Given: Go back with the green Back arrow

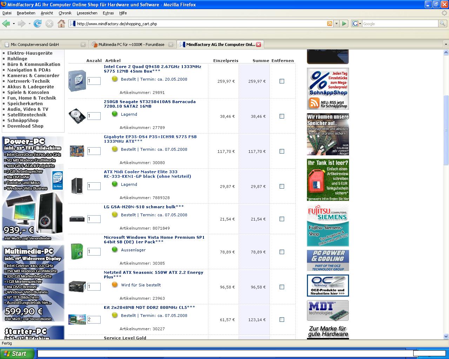Looking at the screenshot, I should click(x=6, y=23).
